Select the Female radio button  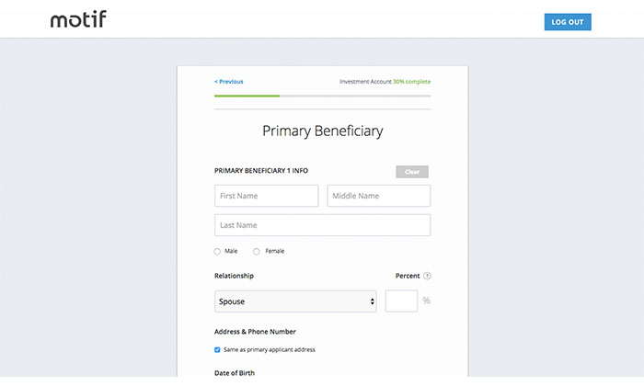pos(257,252)
